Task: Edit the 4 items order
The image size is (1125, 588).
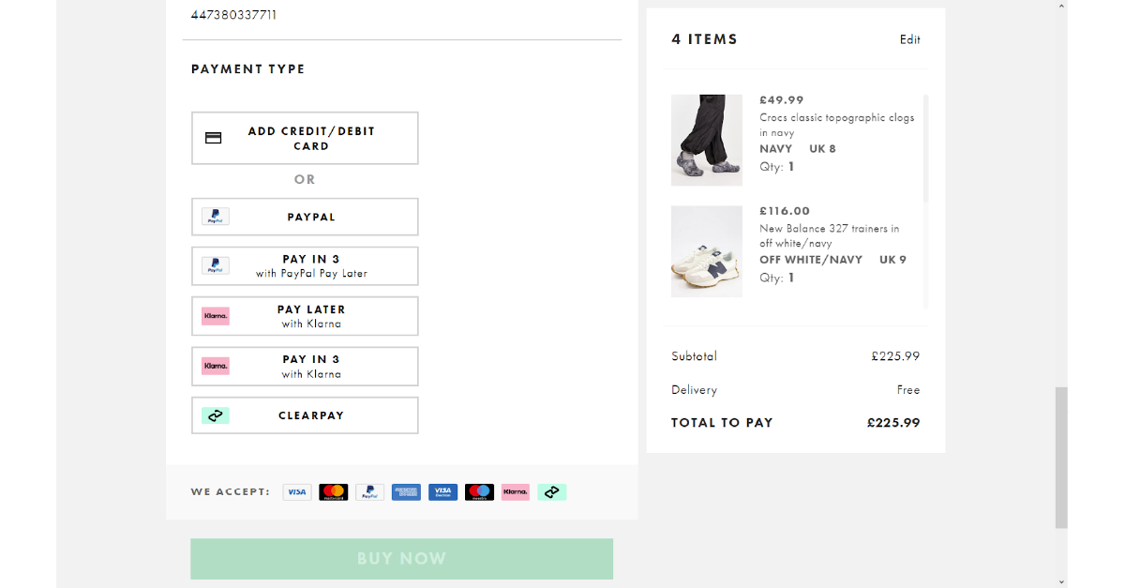Action: pos(910,39)
